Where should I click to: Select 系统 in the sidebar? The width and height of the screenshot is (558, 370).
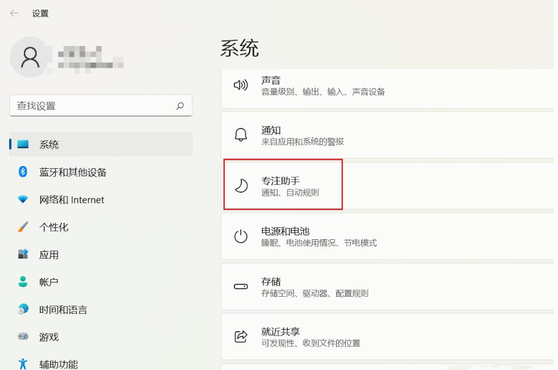pos(49,144)
